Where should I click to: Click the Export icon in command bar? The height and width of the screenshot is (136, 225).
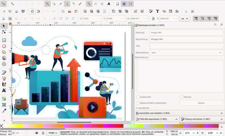[x=38, y=11]
